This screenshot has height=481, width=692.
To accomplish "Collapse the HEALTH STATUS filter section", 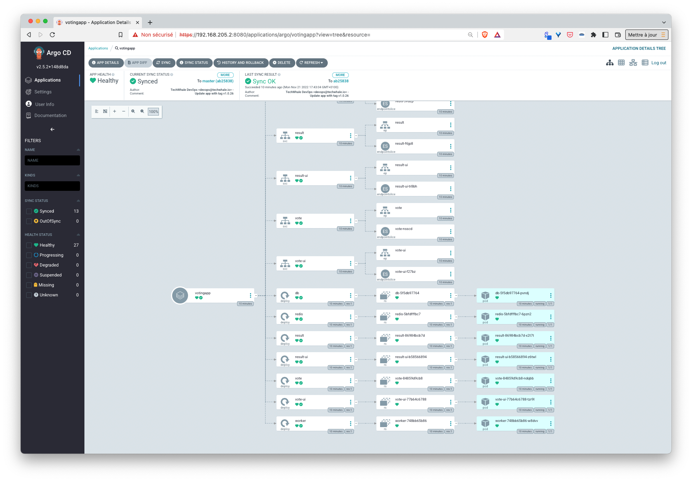I will (78, 235).
